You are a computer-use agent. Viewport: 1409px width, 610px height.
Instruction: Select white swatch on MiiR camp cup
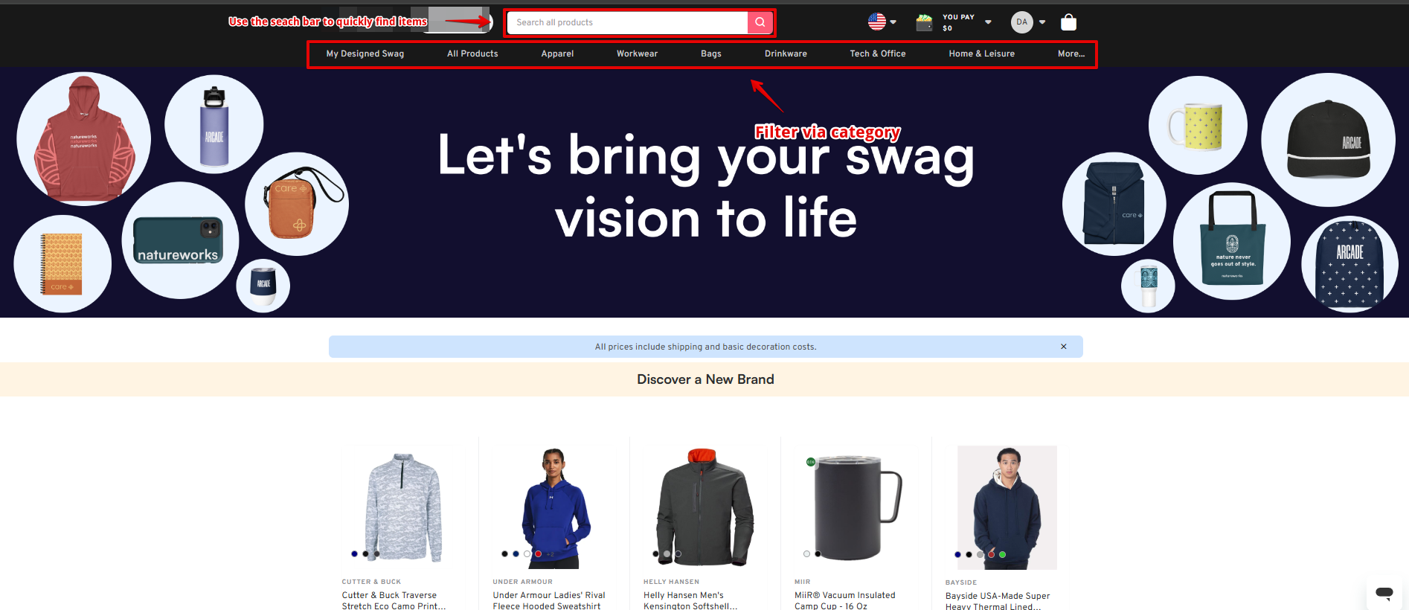[x=806, y=554]
